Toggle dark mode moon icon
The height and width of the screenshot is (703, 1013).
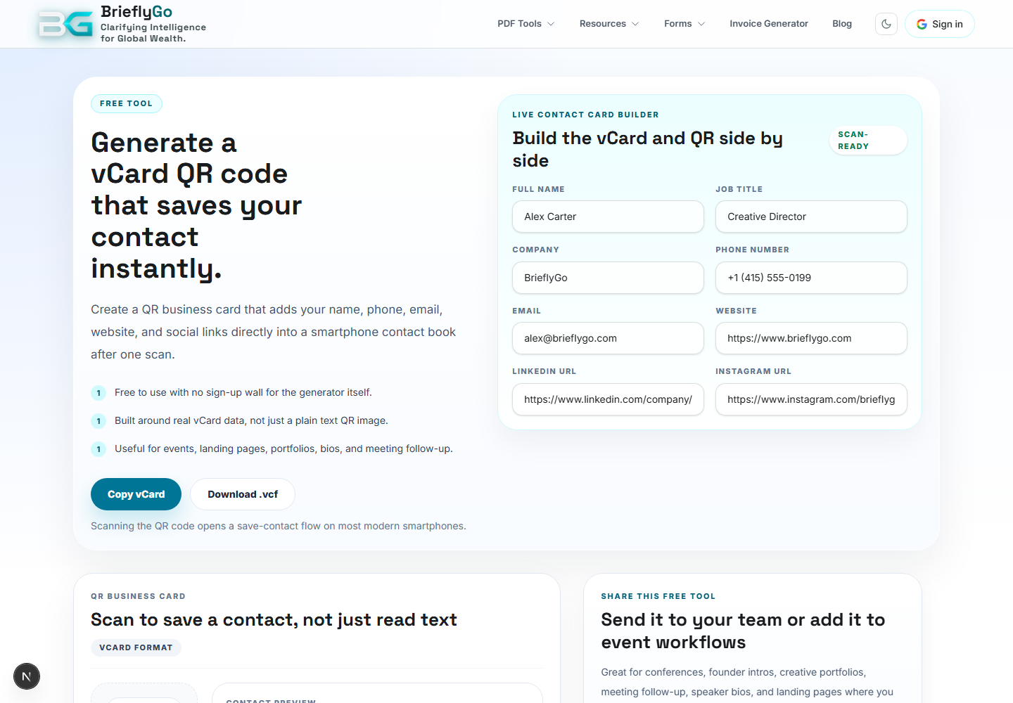(x=886, y=24)
